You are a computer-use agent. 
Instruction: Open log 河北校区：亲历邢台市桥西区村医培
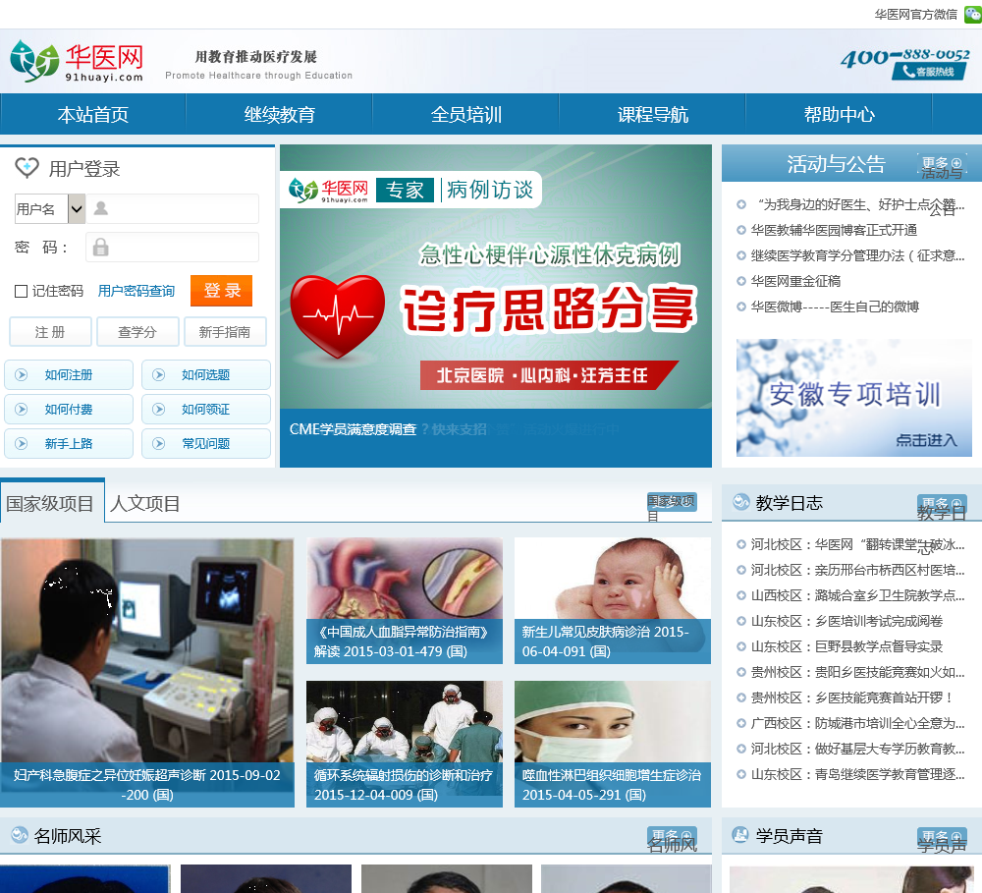point(857,570)
